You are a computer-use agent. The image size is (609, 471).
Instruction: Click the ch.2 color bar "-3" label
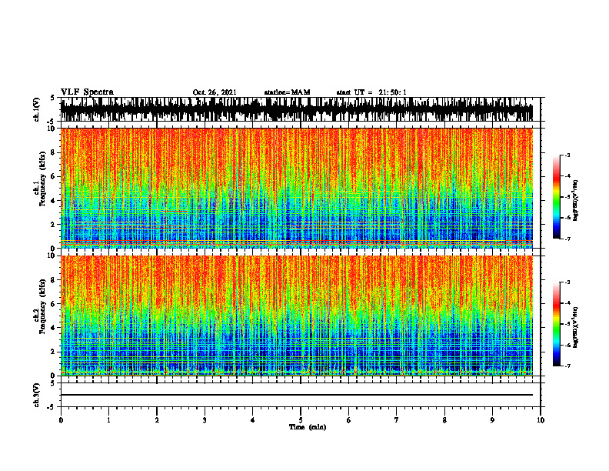click(567, 282)
